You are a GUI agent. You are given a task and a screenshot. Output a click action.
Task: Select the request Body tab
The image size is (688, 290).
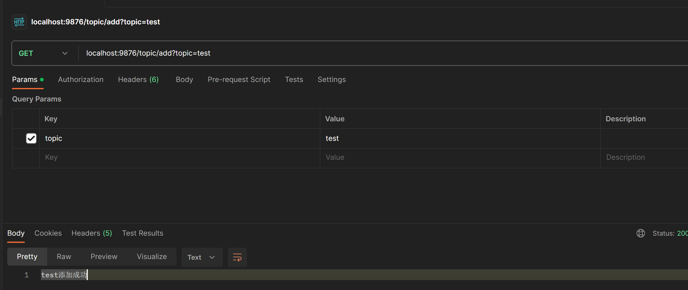184,80
